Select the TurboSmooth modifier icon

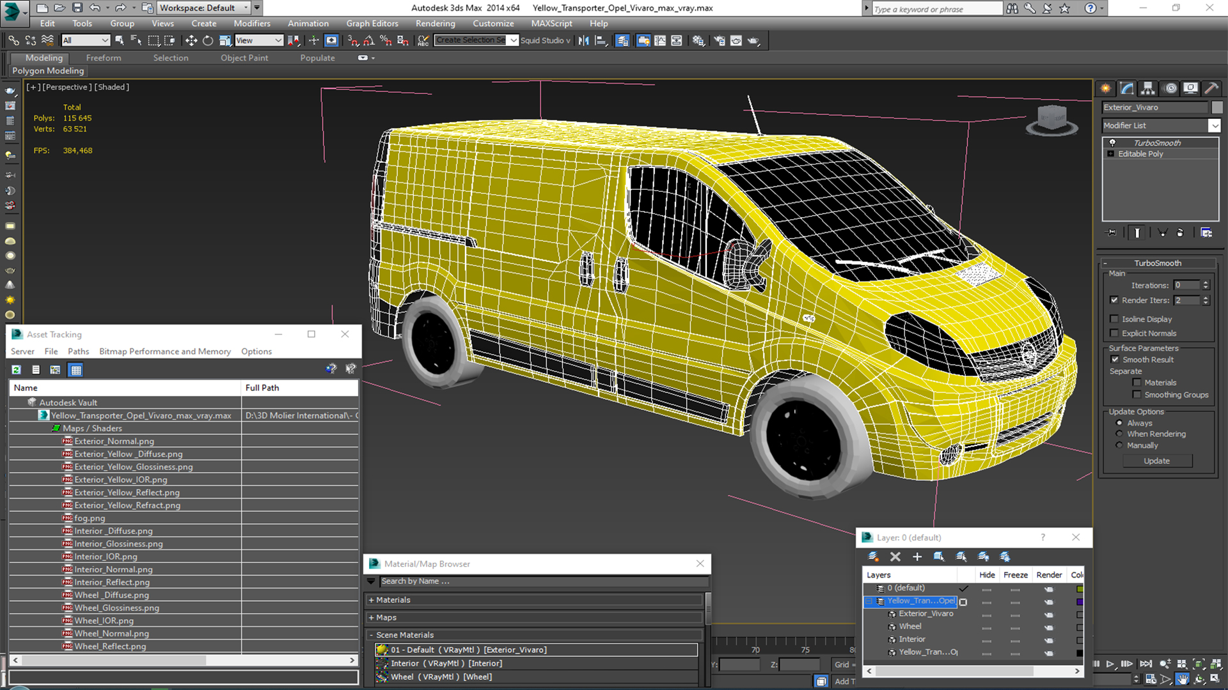click(1114, 142)
